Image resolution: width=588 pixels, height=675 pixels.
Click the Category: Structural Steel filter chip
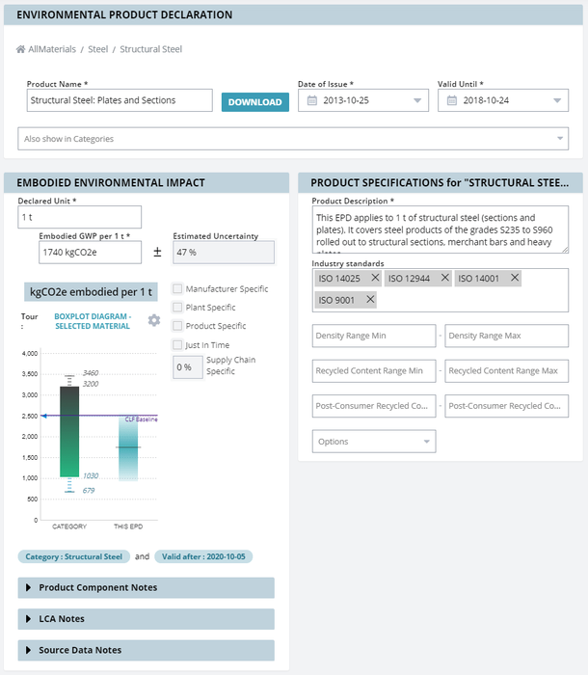[x=73, y=556]
